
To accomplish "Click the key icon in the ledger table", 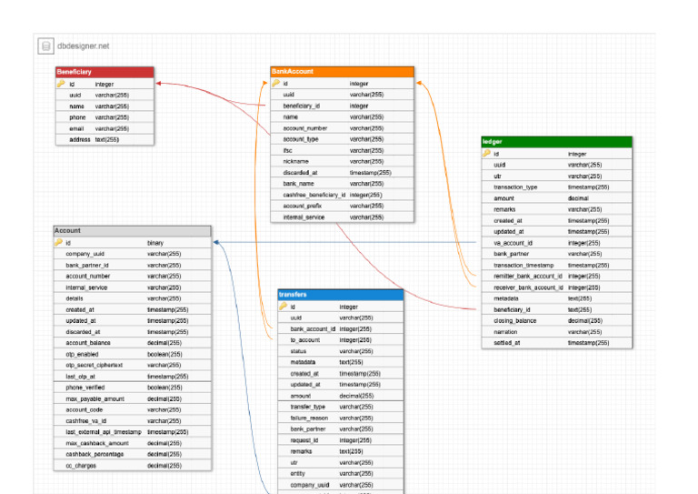I will point(486,153).
